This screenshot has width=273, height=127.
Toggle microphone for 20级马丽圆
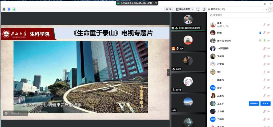pos(264,48)
